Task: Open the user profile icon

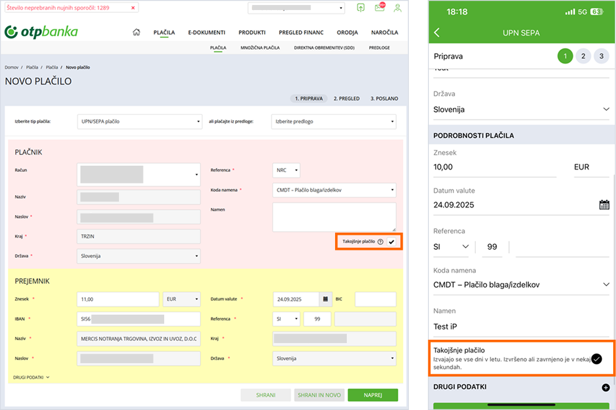Action: coord(397,8)
